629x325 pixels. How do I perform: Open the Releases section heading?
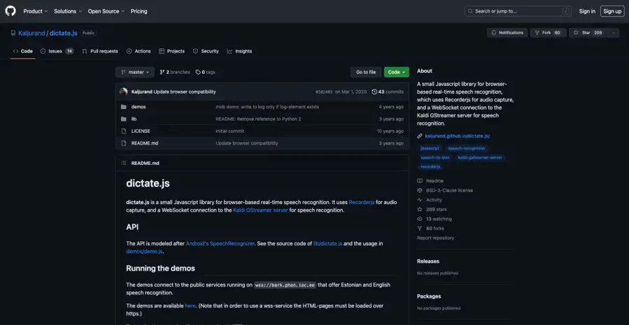(428, 261)
